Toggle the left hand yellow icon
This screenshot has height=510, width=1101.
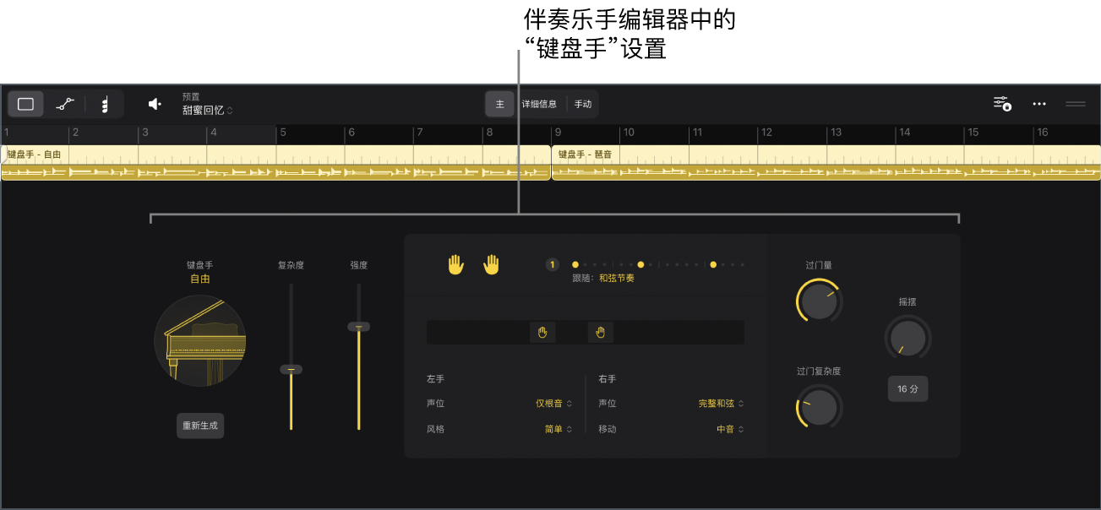point(456,265)
